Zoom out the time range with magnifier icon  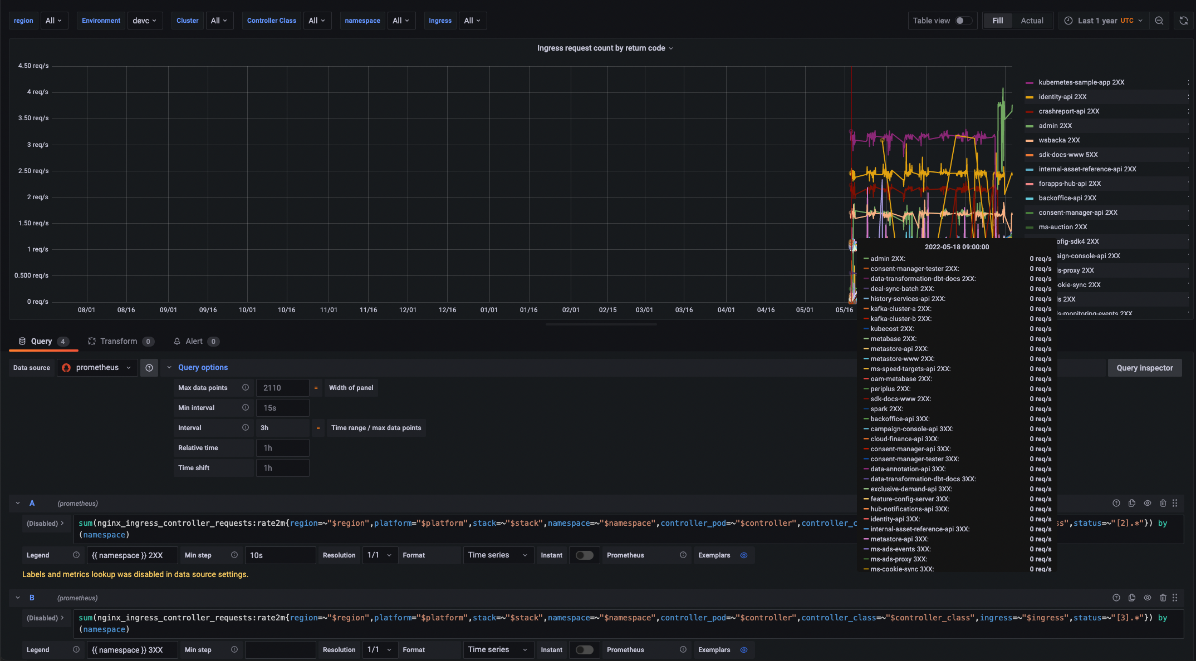coord(1159,20)
